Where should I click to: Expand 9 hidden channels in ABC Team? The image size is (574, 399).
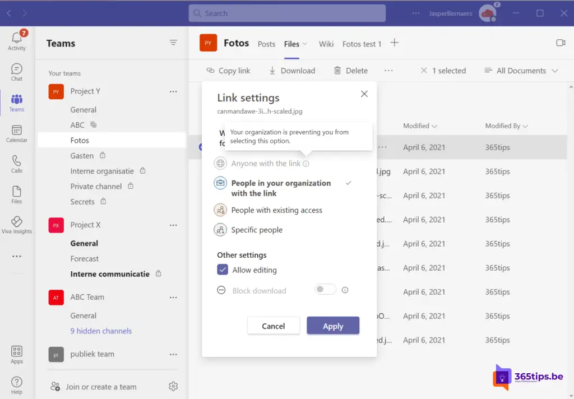101,331
